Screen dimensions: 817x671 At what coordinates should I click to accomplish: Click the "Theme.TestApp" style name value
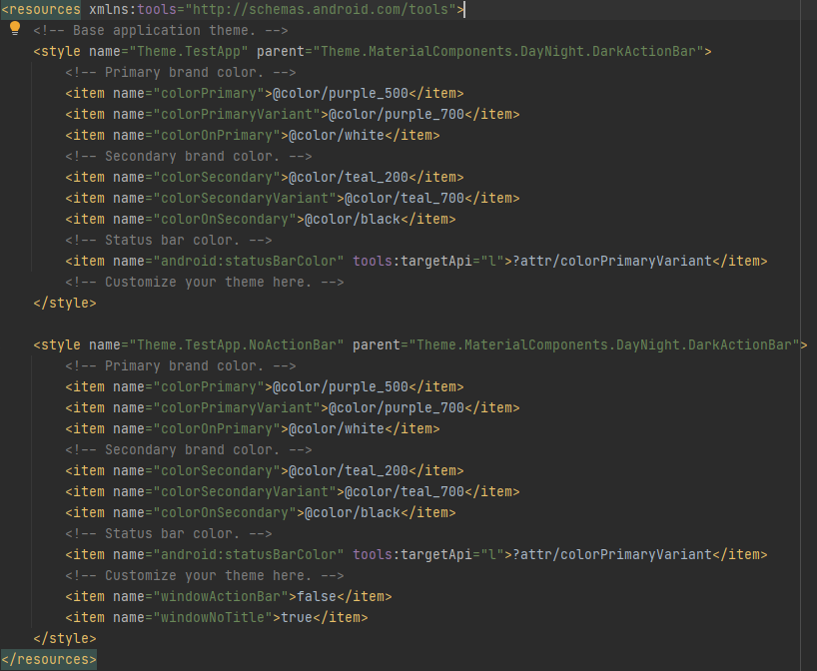[x=189, y=52]
